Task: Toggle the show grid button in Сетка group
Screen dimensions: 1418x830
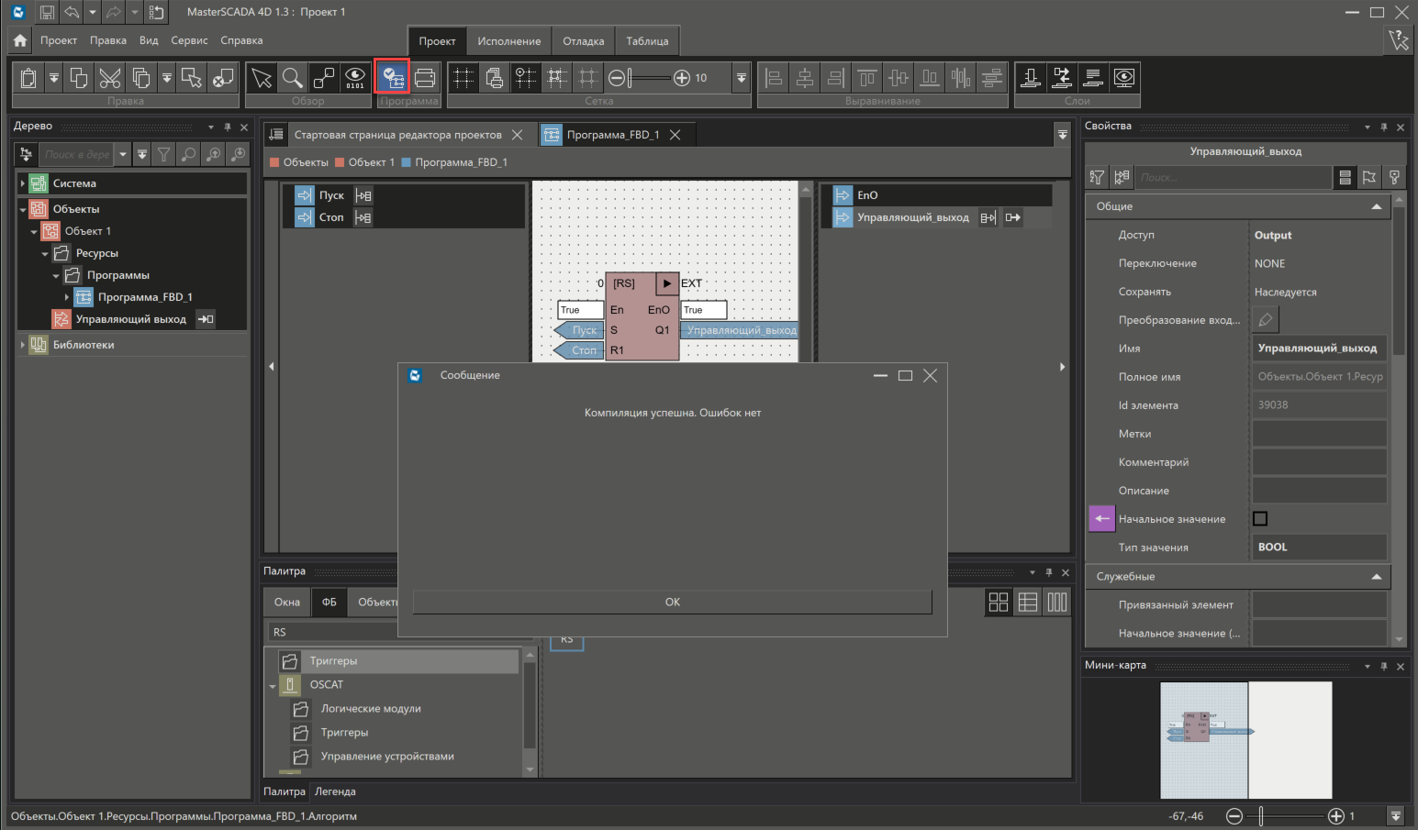Action: pyautogui.click(x=464, y=78)
